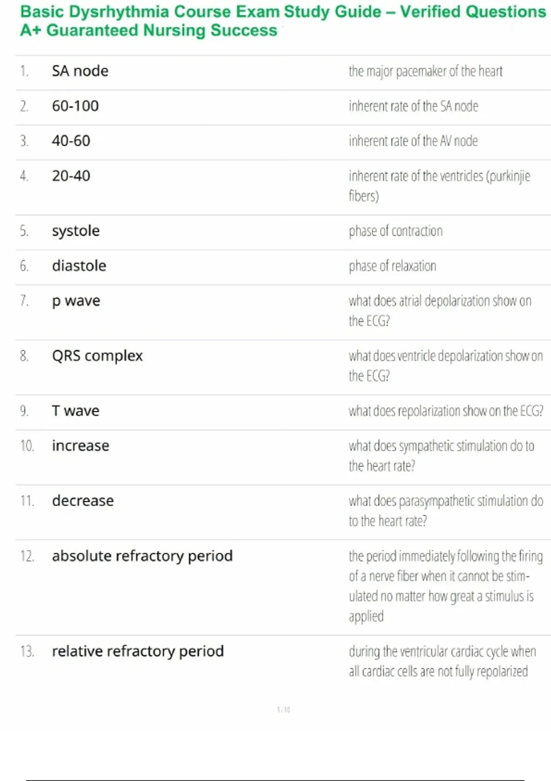Click the word "systole"

coord(76,231)
